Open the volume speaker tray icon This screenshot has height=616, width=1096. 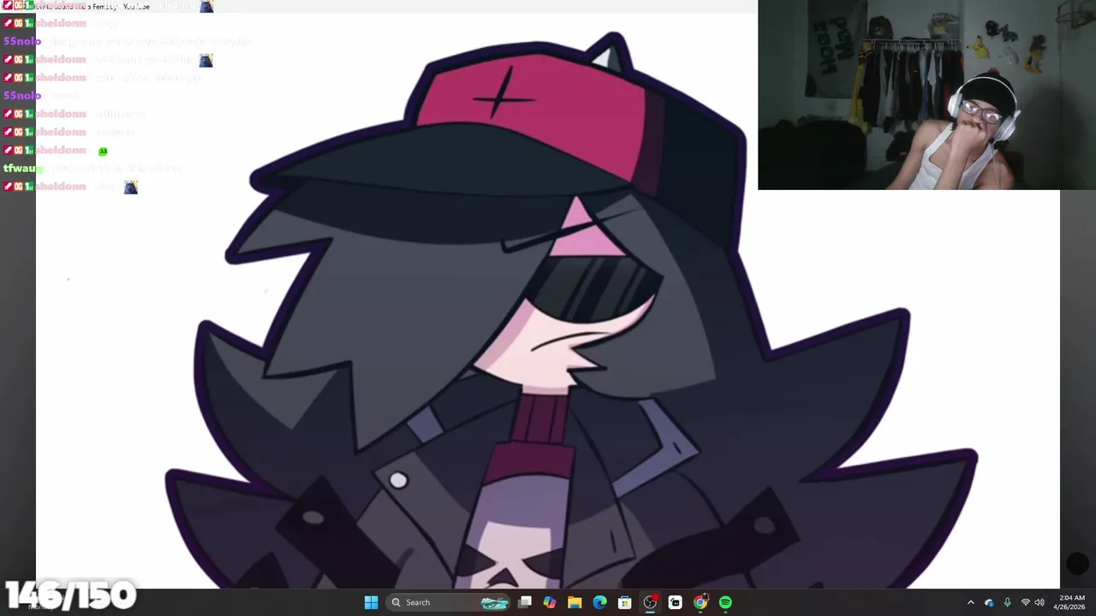(1039, 602)
